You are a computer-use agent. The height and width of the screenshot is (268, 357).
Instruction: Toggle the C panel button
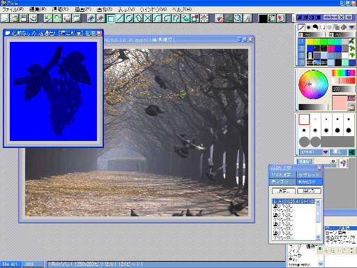pos(305,17)
